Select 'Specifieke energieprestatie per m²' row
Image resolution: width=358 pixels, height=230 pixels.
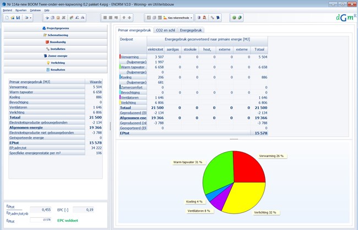55,153
